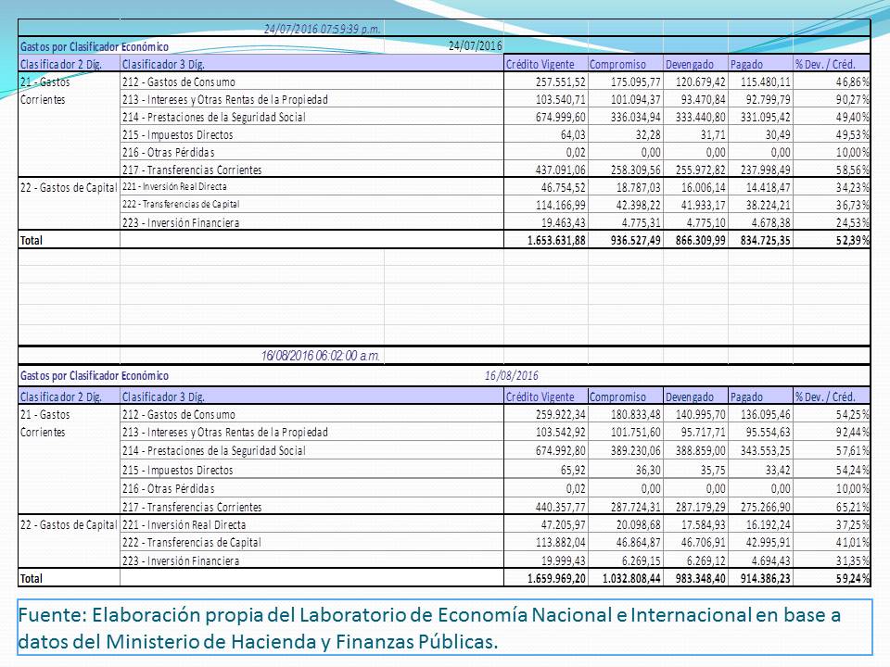Click timestamp 24/07/2016 07:59:39 p.m.
Image resolution: width=890 pixels, height=667 pixels.
323,29
